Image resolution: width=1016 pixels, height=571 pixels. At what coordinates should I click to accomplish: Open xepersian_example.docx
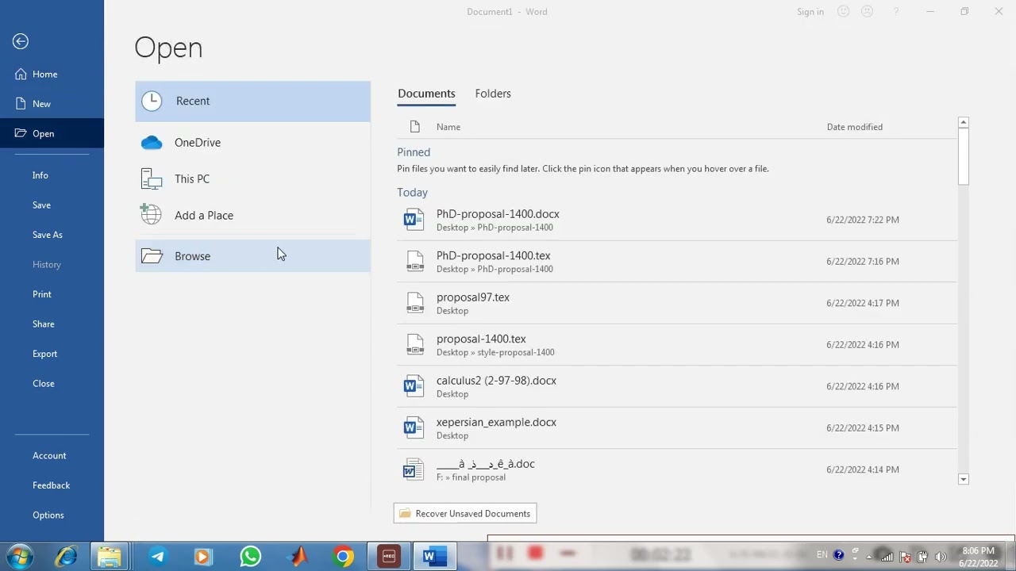tap(677, 428)
